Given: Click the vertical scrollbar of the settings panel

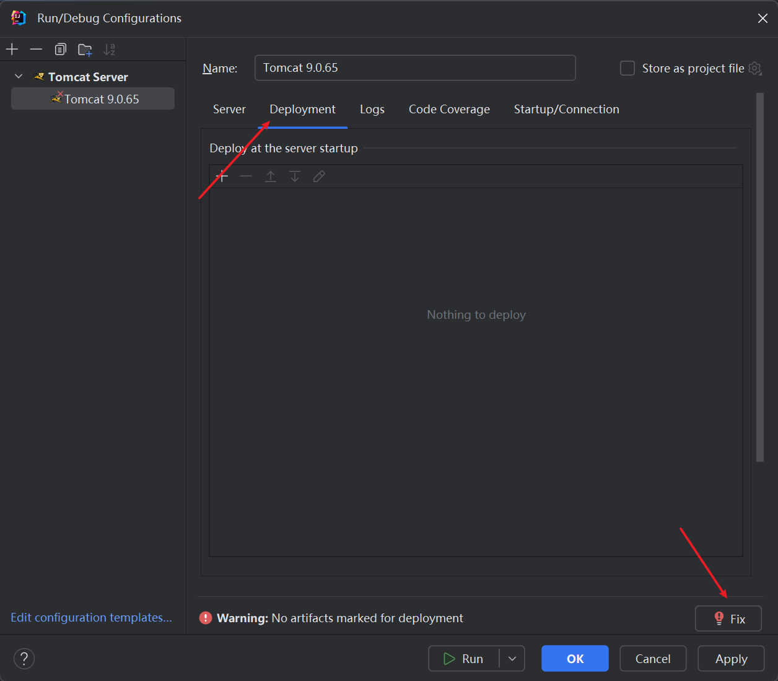Looking at the screenshot, I should coord(760,277).
